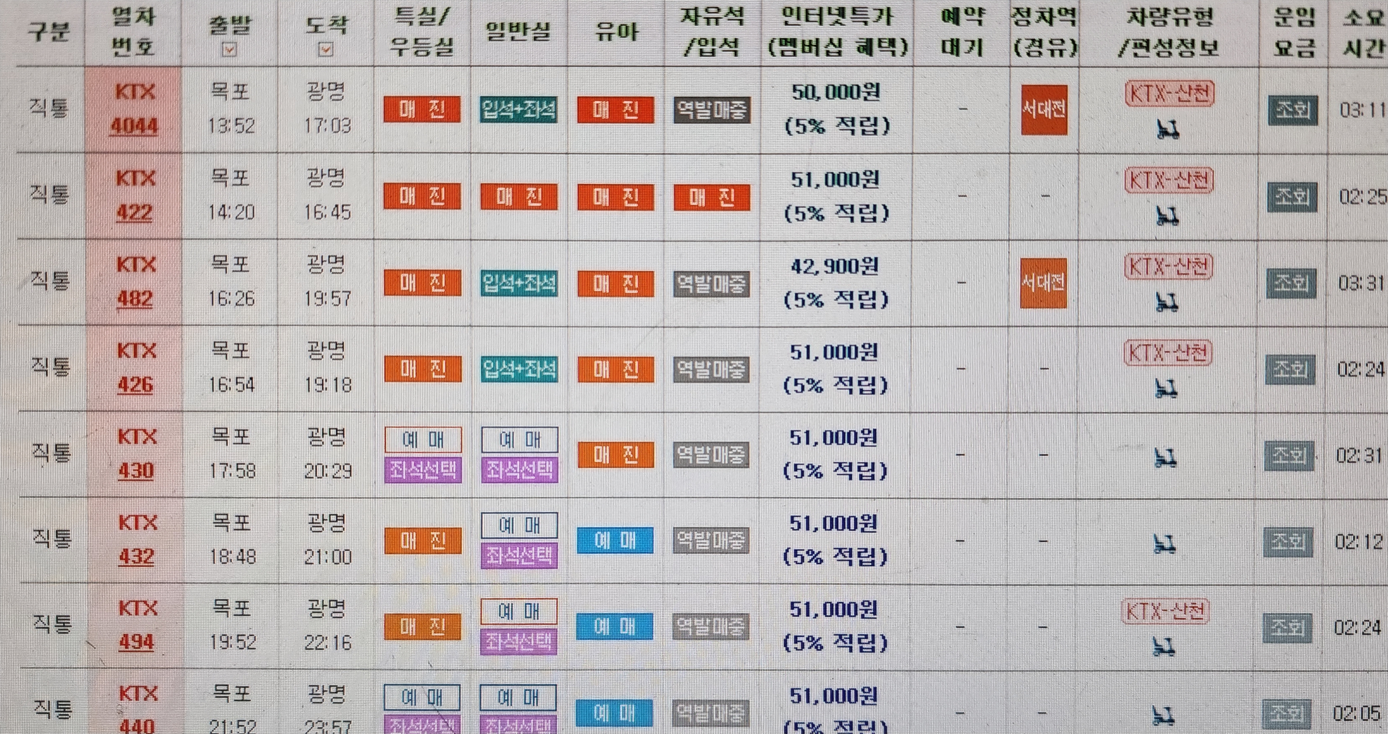Select 입석+좌석 for the 13:52 train
Image resolution: width=1388 pixels, height=734 pixels.
[519, 110]
